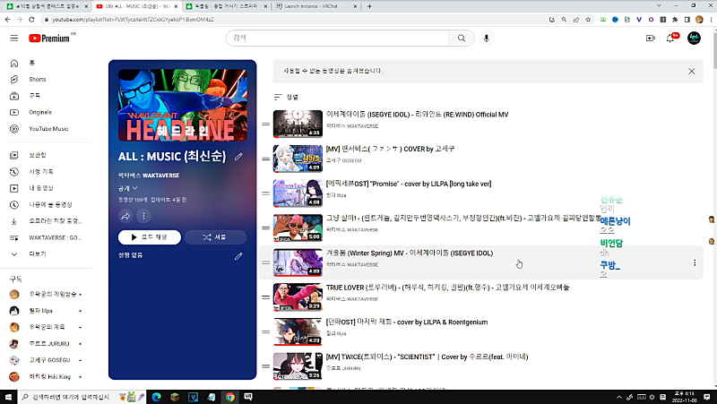Open fan service COVER video thumbnail

(298, 159)
